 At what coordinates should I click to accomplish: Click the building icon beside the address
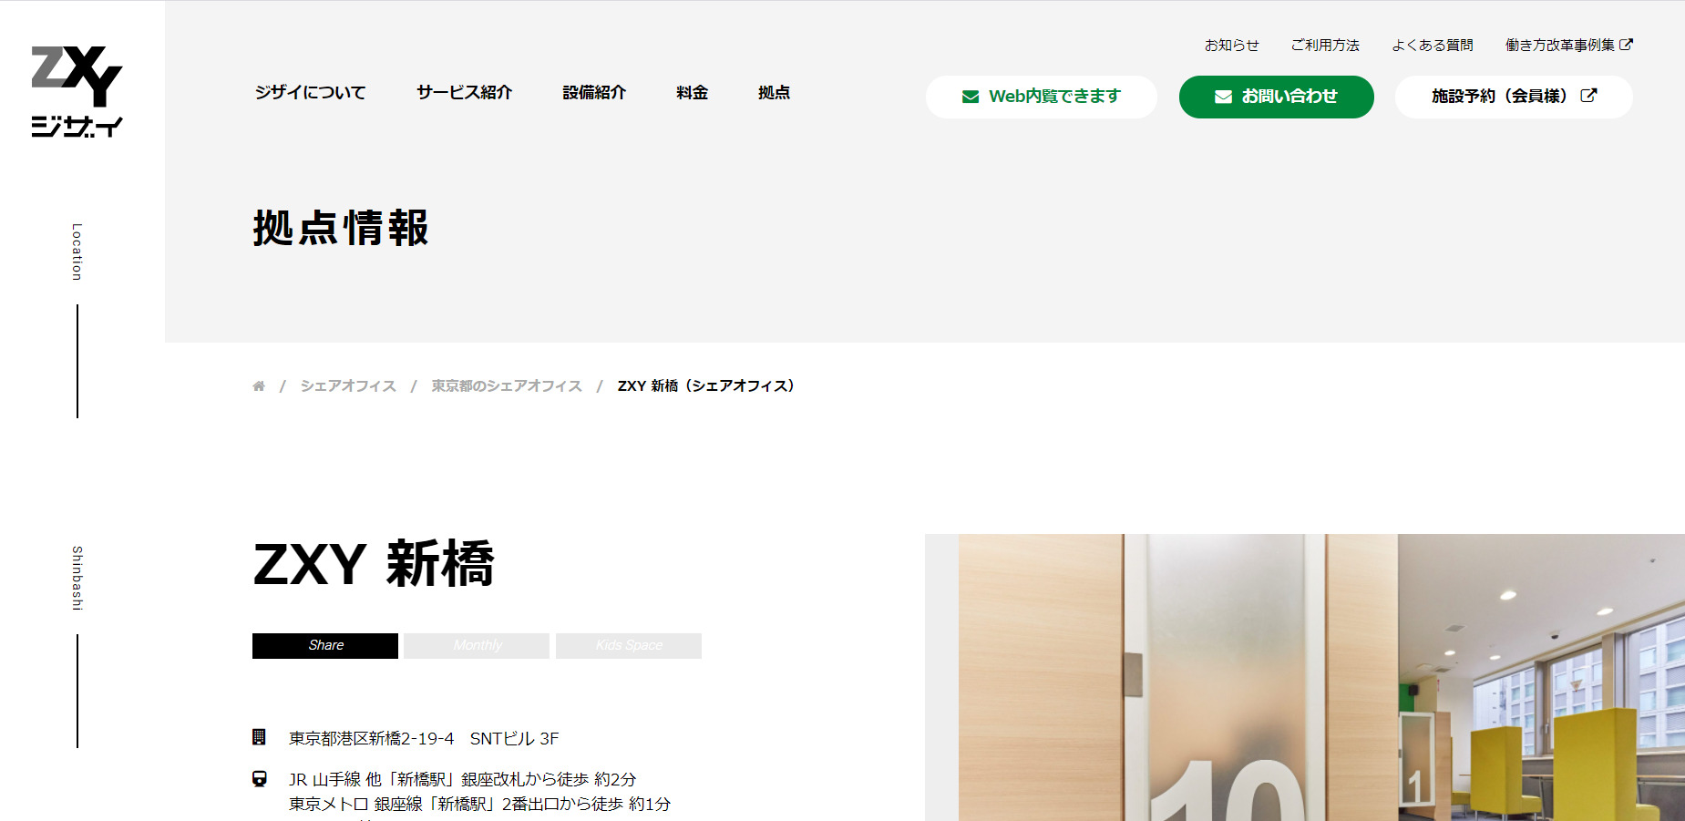(x=259, y=737)
